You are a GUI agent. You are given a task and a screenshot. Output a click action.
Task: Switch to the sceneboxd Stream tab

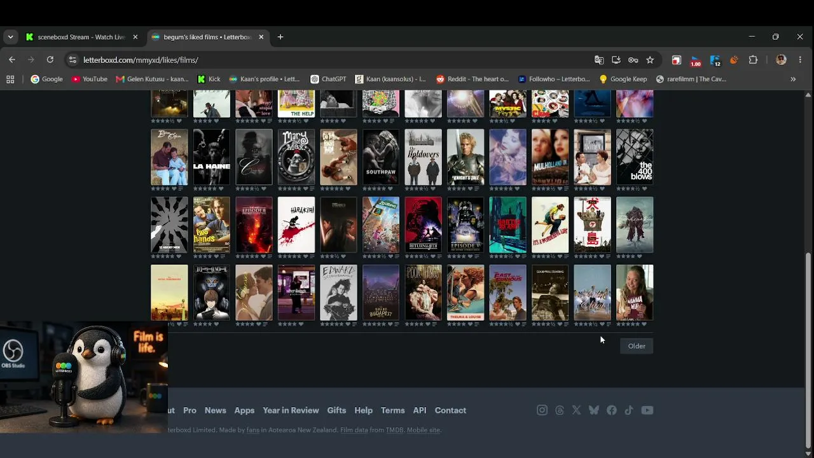tap(82, 37)
